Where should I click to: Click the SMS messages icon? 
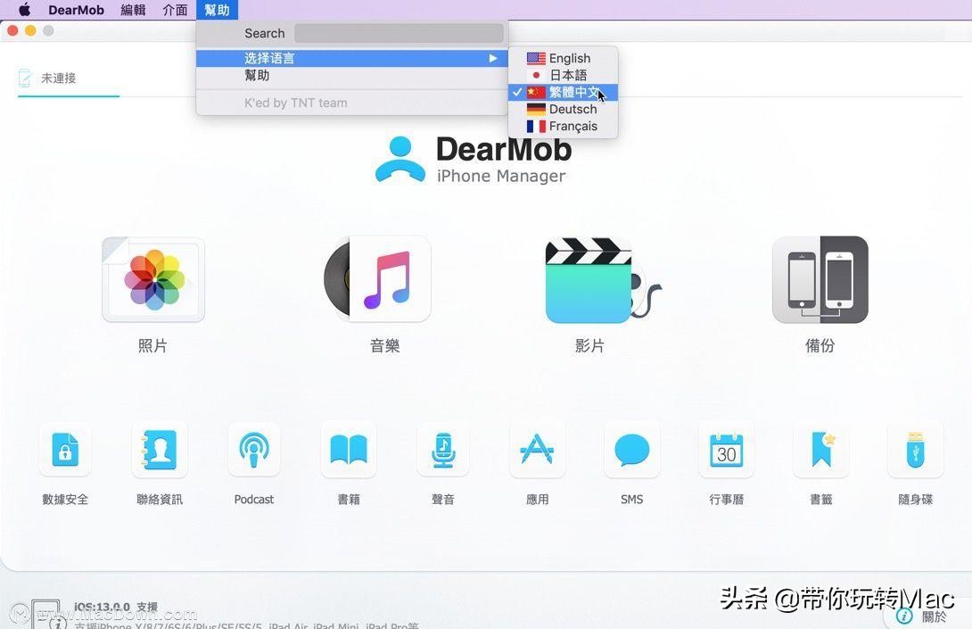coord(631,450)
